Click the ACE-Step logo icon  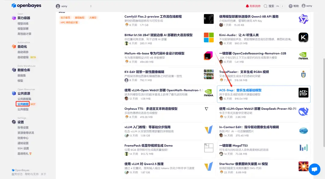[x=303, y=93]
